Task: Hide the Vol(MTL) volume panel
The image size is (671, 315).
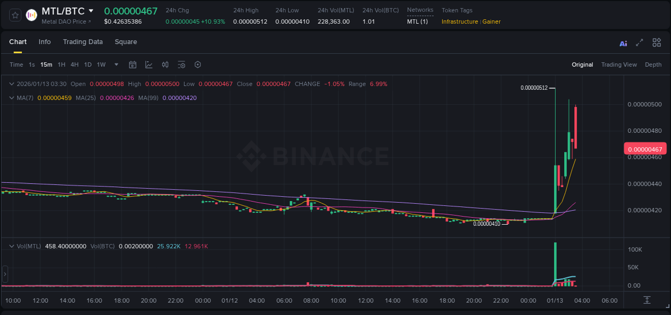Action: click(x=12, y=246)
